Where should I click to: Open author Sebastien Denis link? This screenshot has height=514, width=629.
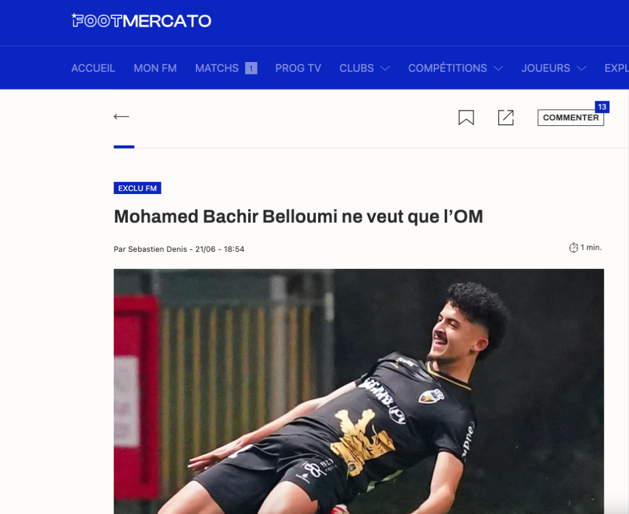click(x=157, y=249)
